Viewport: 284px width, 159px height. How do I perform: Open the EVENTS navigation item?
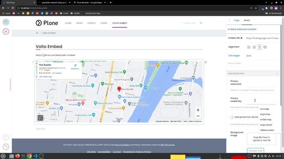[x=91, y=23]
